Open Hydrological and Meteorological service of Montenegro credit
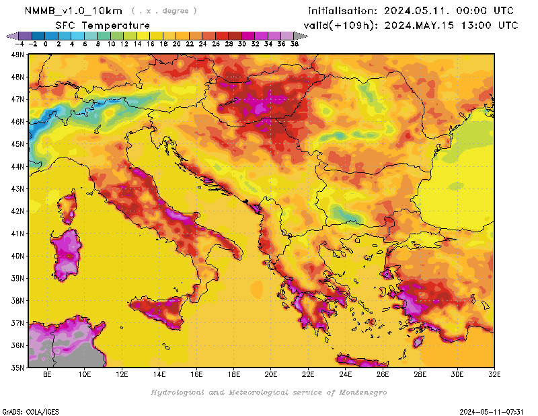The image size is (538, 416). [268, 392]
